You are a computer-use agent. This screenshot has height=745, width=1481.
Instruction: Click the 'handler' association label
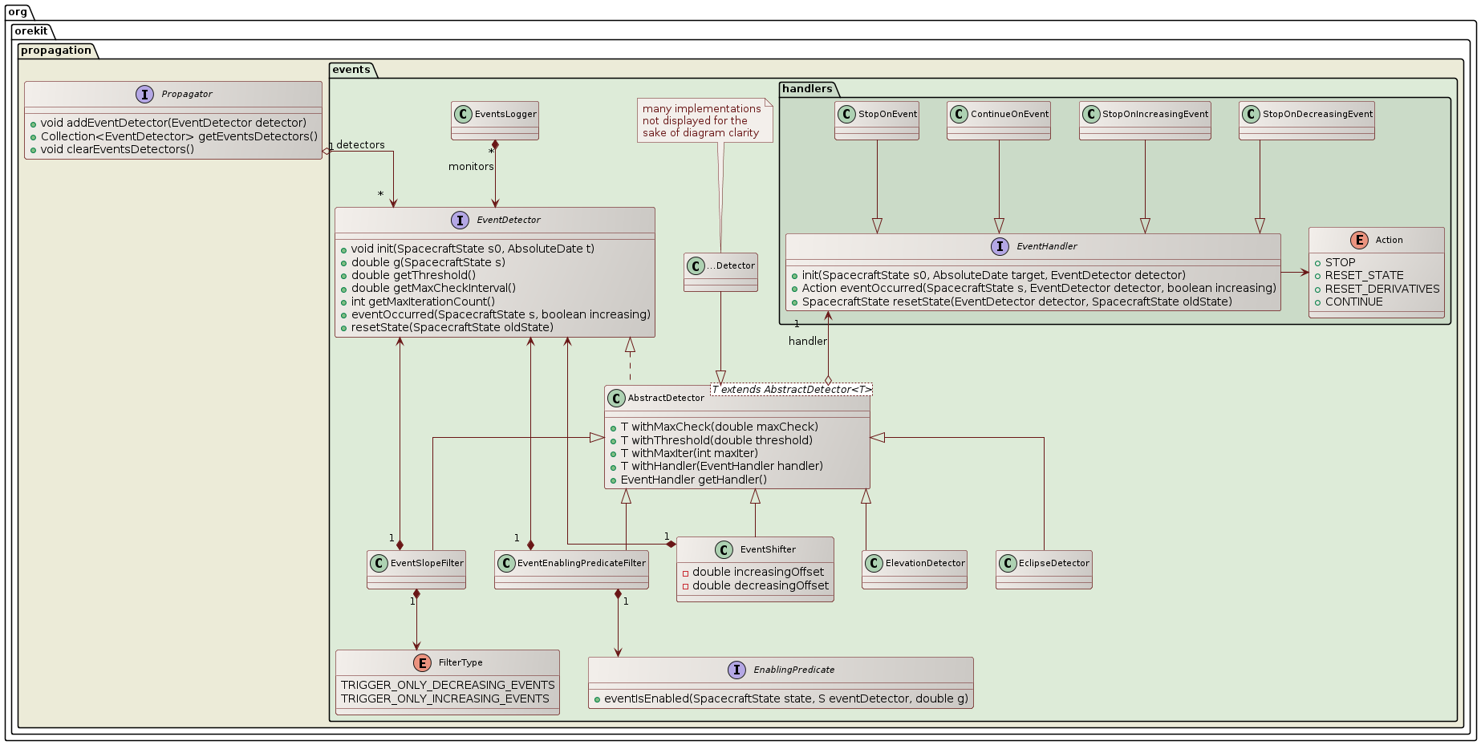(x=808, y=342)
